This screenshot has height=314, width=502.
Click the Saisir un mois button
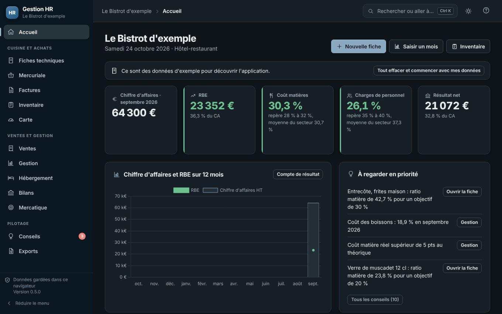[x=416, y=47]
